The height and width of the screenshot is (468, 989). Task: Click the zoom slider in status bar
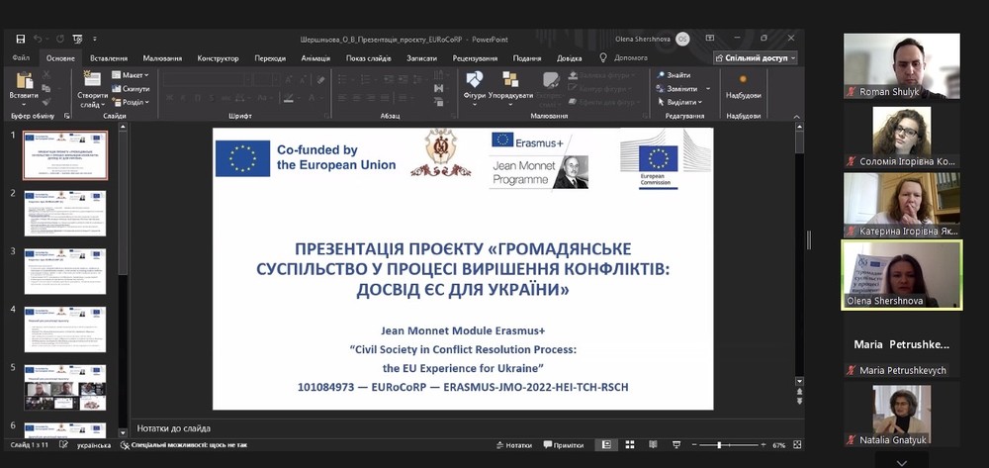727,445
